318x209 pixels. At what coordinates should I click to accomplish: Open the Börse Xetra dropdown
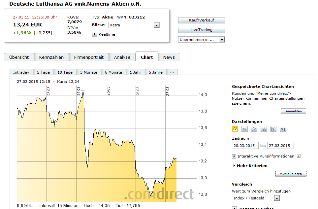tap(157, 25)
